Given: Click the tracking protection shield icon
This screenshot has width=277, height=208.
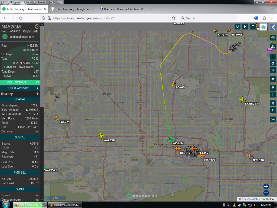Looking at the screenshot, I should click(43, 18).
